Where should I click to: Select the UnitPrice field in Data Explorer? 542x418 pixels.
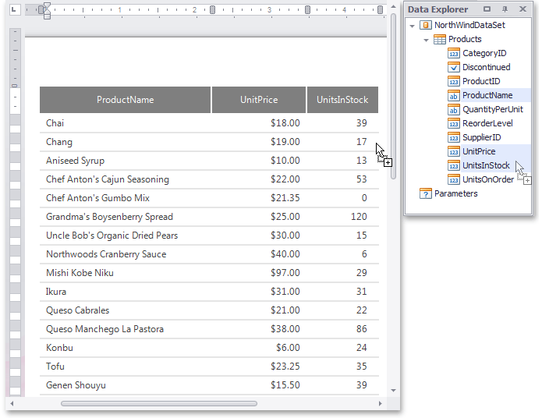click(479, 151)
